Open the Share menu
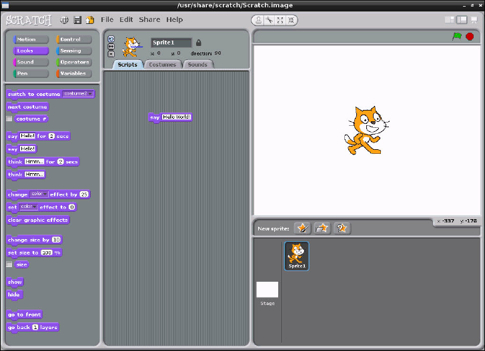 149,20
